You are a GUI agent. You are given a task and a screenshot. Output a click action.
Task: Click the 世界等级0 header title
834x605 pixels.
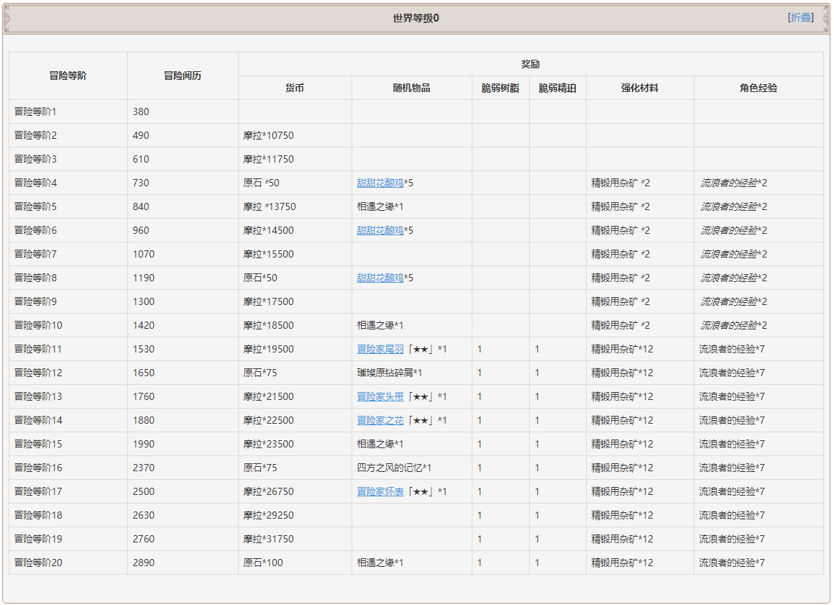[416, 18]
